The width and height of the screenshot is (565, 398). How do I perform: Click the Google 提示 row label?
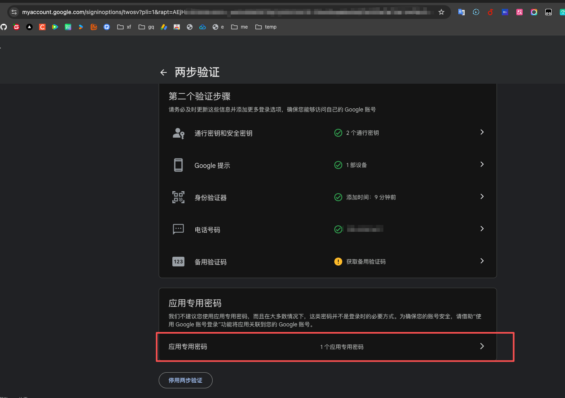pyautogui.click(x=212, y=165)
